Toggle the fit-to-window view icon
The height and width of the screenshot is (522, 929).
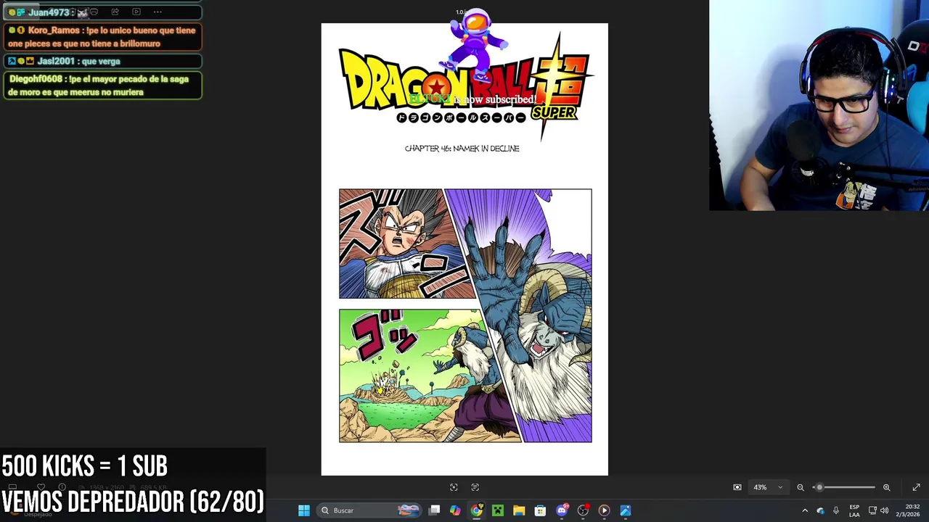[x=737, y=487]
